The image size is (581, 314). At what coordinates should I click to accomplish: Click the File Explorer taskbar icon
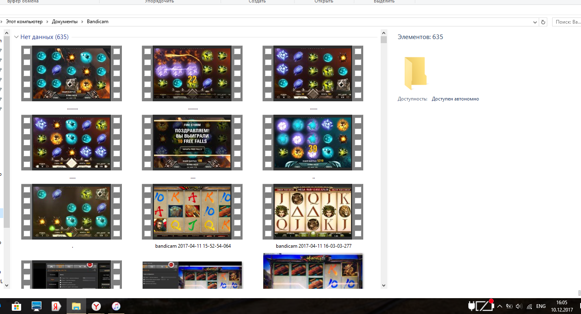[76, 306]
